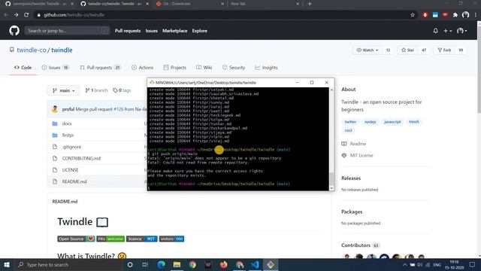
Task: Bookmark this page with the star icon
Action: click(x=413, y=15)
